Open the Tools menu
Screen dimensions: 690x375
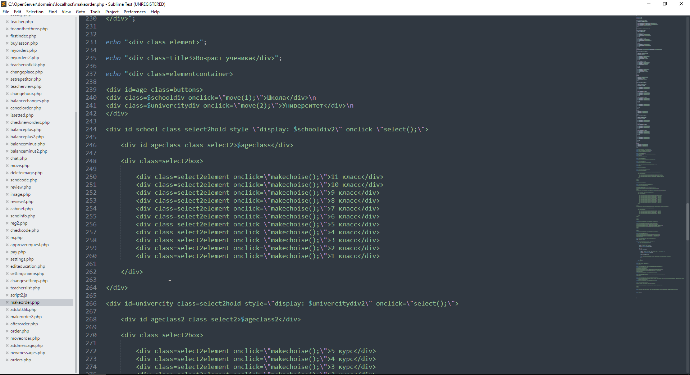coord(95,12)
